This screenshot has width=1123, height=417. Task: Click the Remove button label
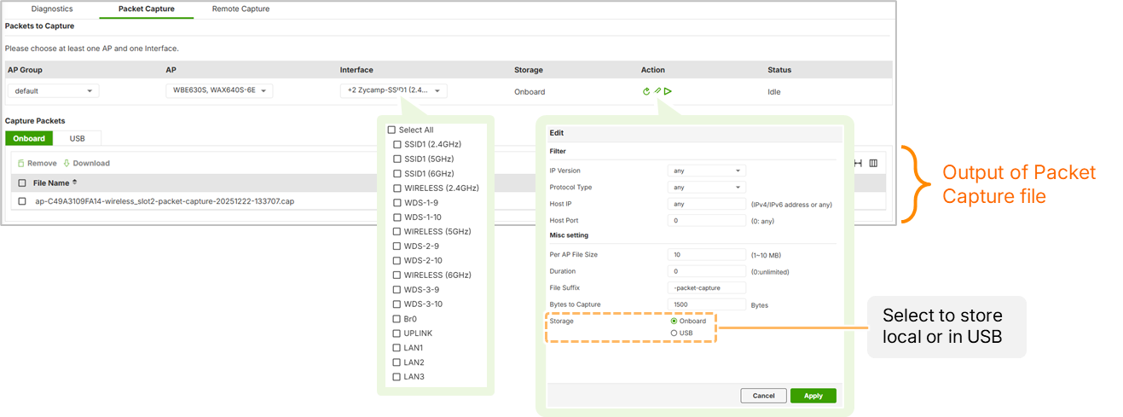tap(42, 163)
